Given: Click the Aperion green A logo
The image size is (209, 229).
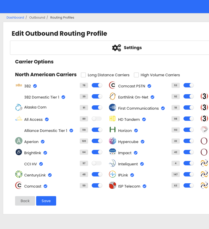Looking at the screenshot, I should 19,141.
